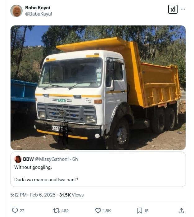
Task: Like the post with heart icon
Action: (x=98, y=210)
